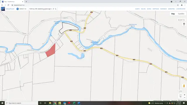Activate the Measure Tool button

(181, 20)
